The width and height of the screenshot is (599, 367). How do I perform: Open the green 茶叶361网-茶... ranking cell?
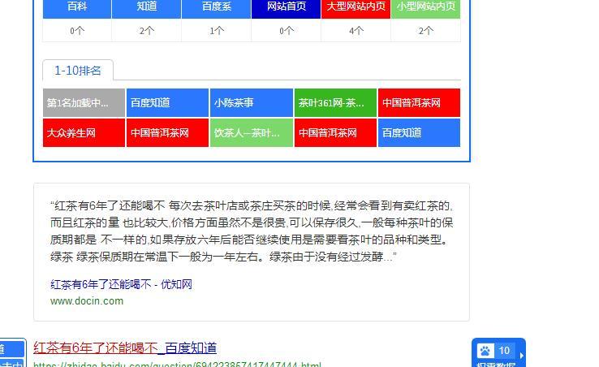click(x=335, y=103)
